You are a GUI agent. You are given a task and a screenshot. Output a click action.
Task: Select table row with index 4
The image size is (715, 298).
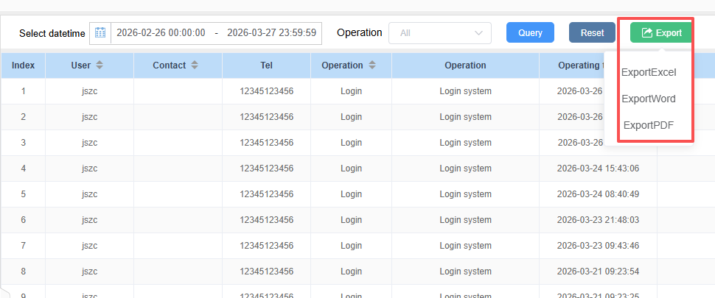(x=24, y=168)
